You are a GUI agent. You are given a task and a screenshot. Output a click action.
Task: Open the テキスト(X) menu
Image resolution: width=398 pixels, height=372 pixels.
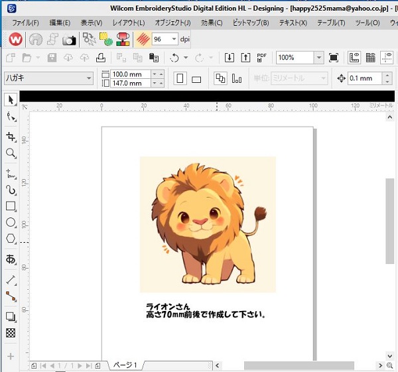click(293, 23)
